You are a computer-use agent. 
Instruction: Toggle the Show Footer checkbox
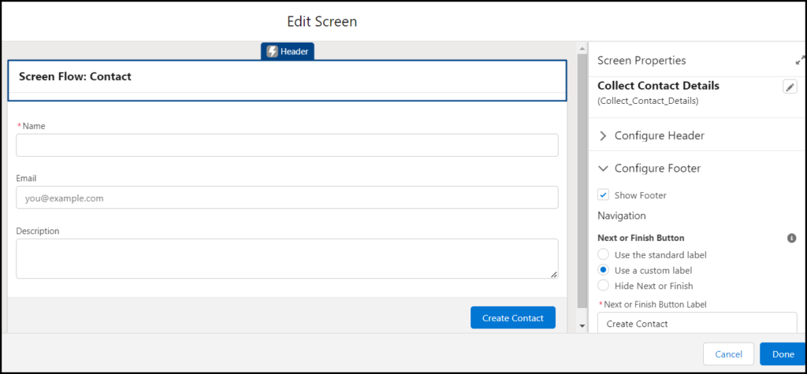[x=603, y=195]
